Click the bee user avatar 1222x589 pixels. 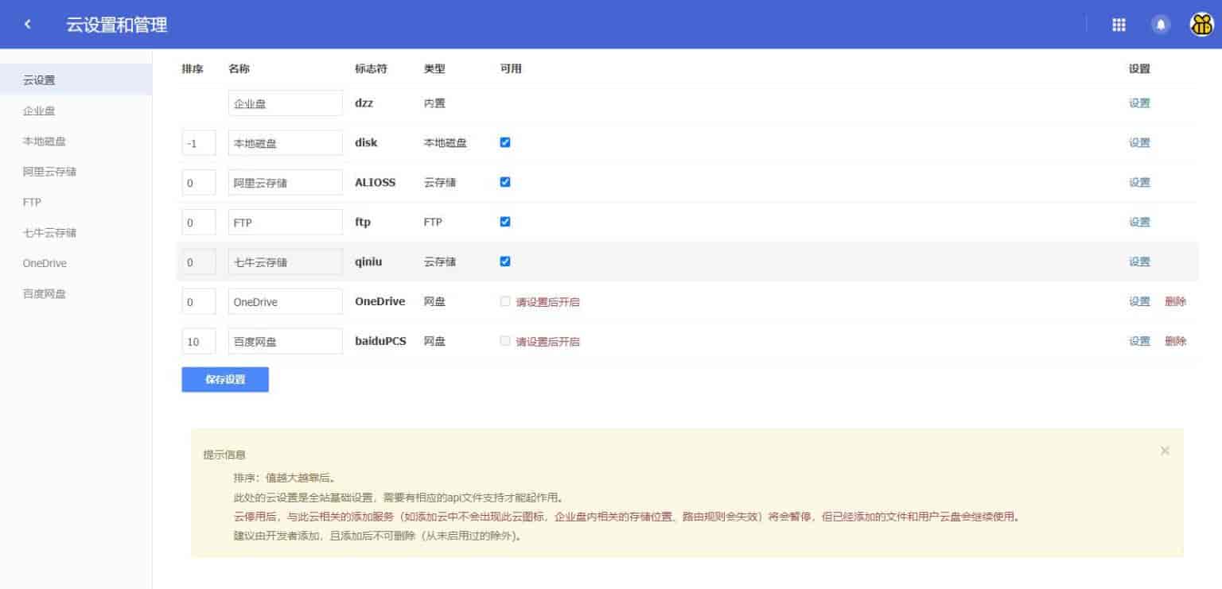click(x=1201, y=25)
